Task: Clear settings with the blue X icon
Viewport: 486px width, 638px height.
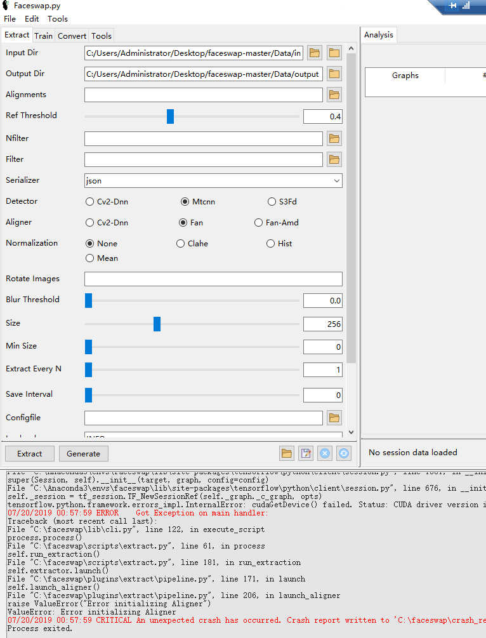Action: click(x=325, y=453)
